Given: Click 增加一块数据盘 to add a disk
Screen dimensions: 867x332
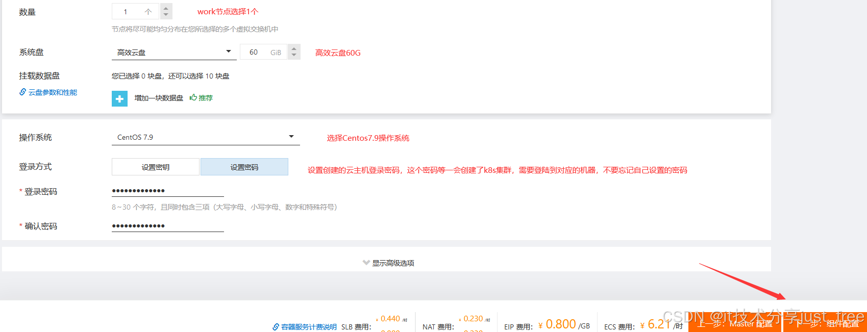Looking at the screenshot, I should point(159,98).
